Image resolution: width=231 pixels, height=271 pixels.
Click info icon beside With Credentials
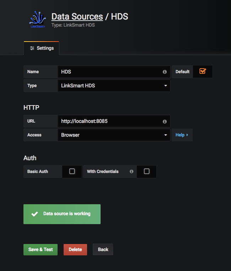coord(131,172)
